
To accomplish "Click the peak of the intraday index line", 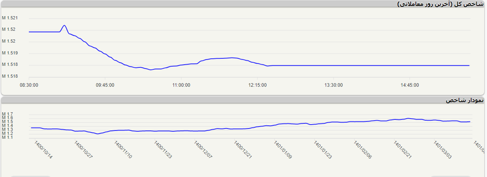I will tap(64, 26).
